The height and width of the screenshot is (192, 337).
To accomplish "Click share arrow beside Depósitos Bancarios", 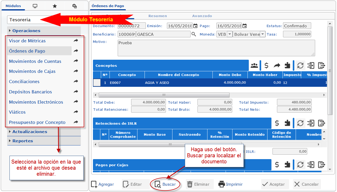I will pos(76,92).
